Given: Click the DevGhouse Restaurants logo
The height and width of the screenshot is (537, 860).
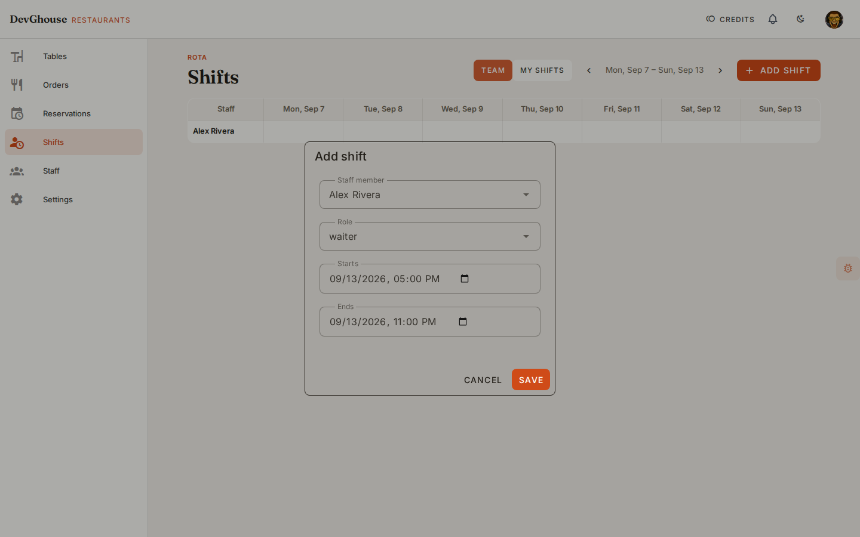Looking at the screenshot, I should point(70,19).
